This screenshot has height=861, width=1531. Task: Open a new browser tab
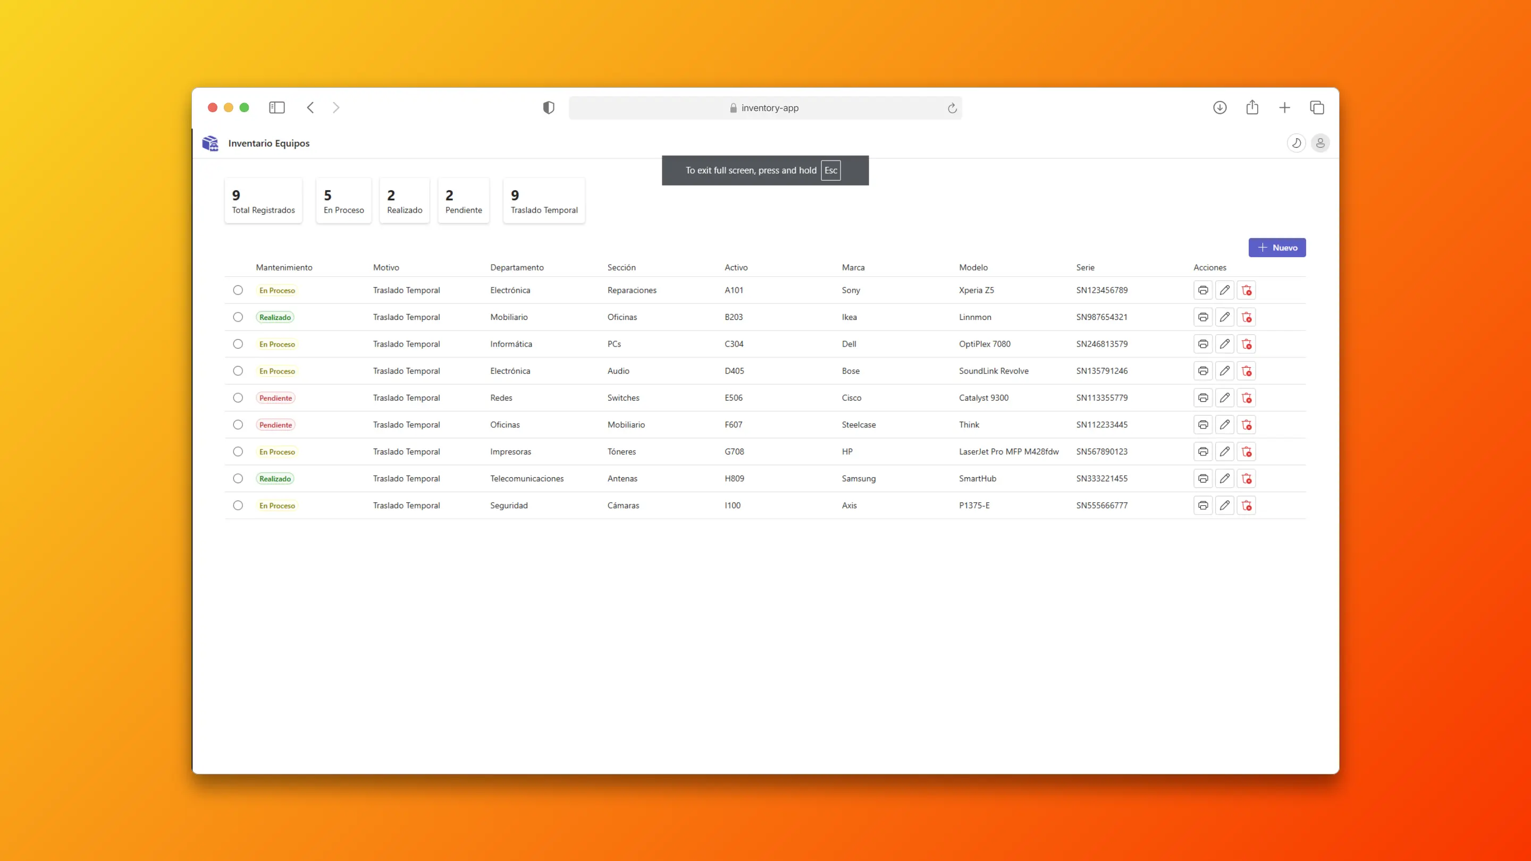point(1284,107)
